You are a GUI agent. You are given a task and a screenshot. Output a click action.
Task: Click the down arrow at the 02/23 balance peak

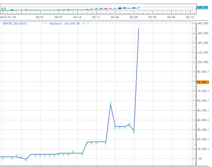pyautogui.click(x=110, y=103)
